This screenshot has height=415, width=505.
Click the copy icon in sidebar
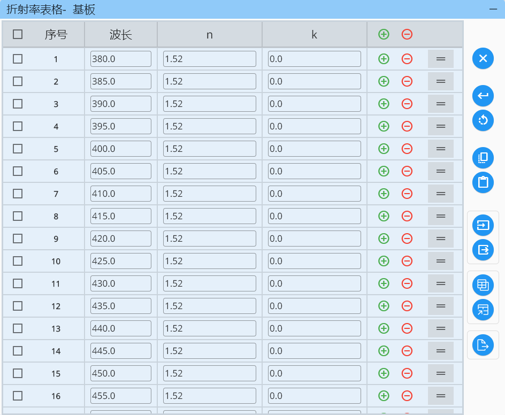[x=483, y=158]
